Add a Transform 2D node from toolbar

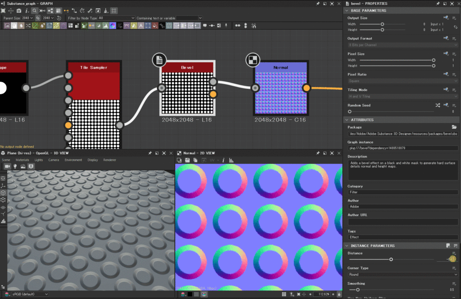[x=148, y=26]
